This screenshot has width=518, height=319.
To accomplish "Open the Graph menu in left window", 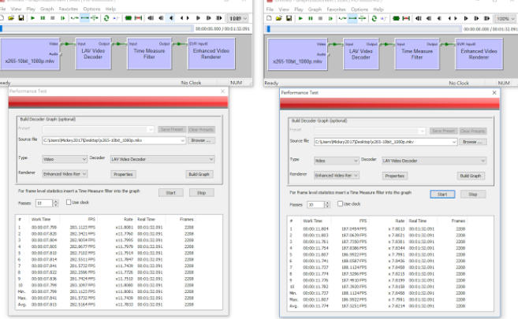I will click(47, 9).
